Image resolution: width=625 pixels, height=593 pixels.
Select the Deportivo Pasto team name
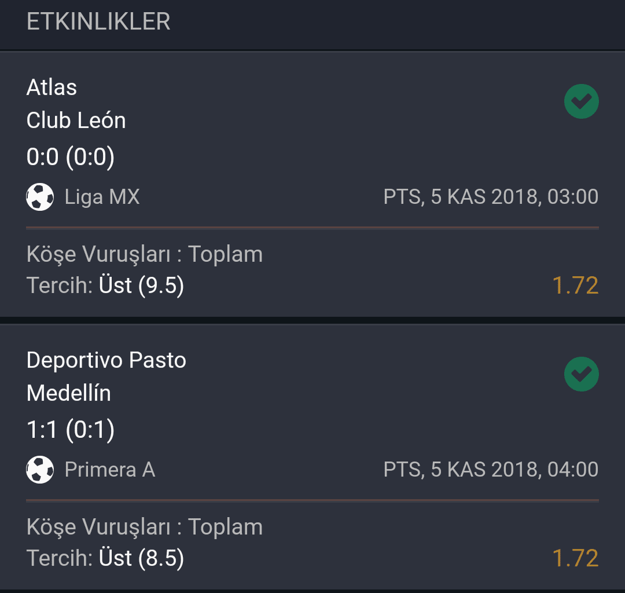106,360
